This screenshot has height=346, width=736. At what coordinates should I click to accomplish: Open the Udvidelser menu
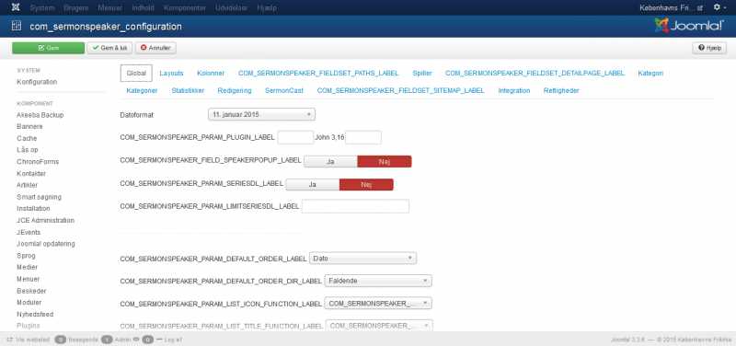(232, 8)
